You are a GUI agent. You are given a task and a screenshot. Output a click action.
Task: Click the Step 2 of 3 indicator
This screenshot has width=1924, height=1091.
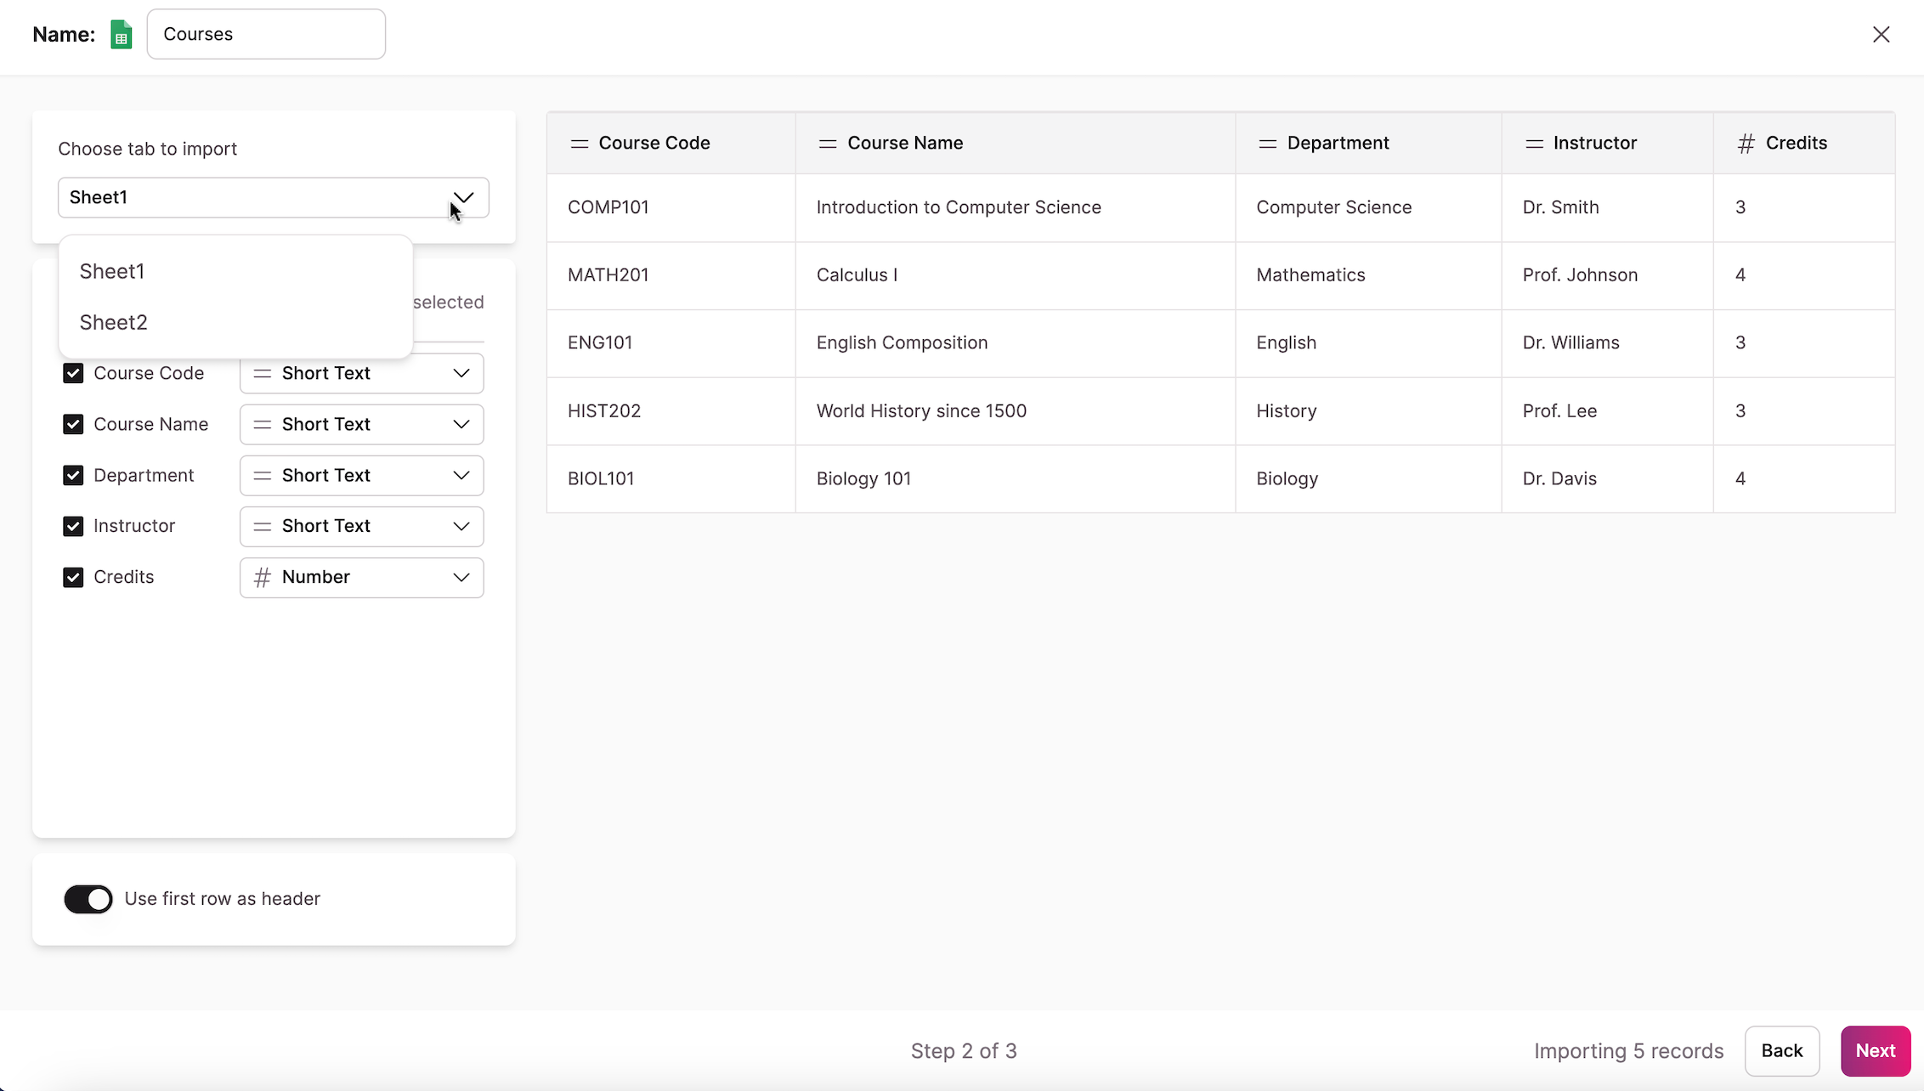pyautogui.click(x=964, y=1051)
